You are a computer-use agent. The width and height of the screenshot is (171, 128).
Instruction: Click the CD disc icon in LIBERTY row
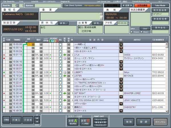pyautogui.click(x=65, y=72)
